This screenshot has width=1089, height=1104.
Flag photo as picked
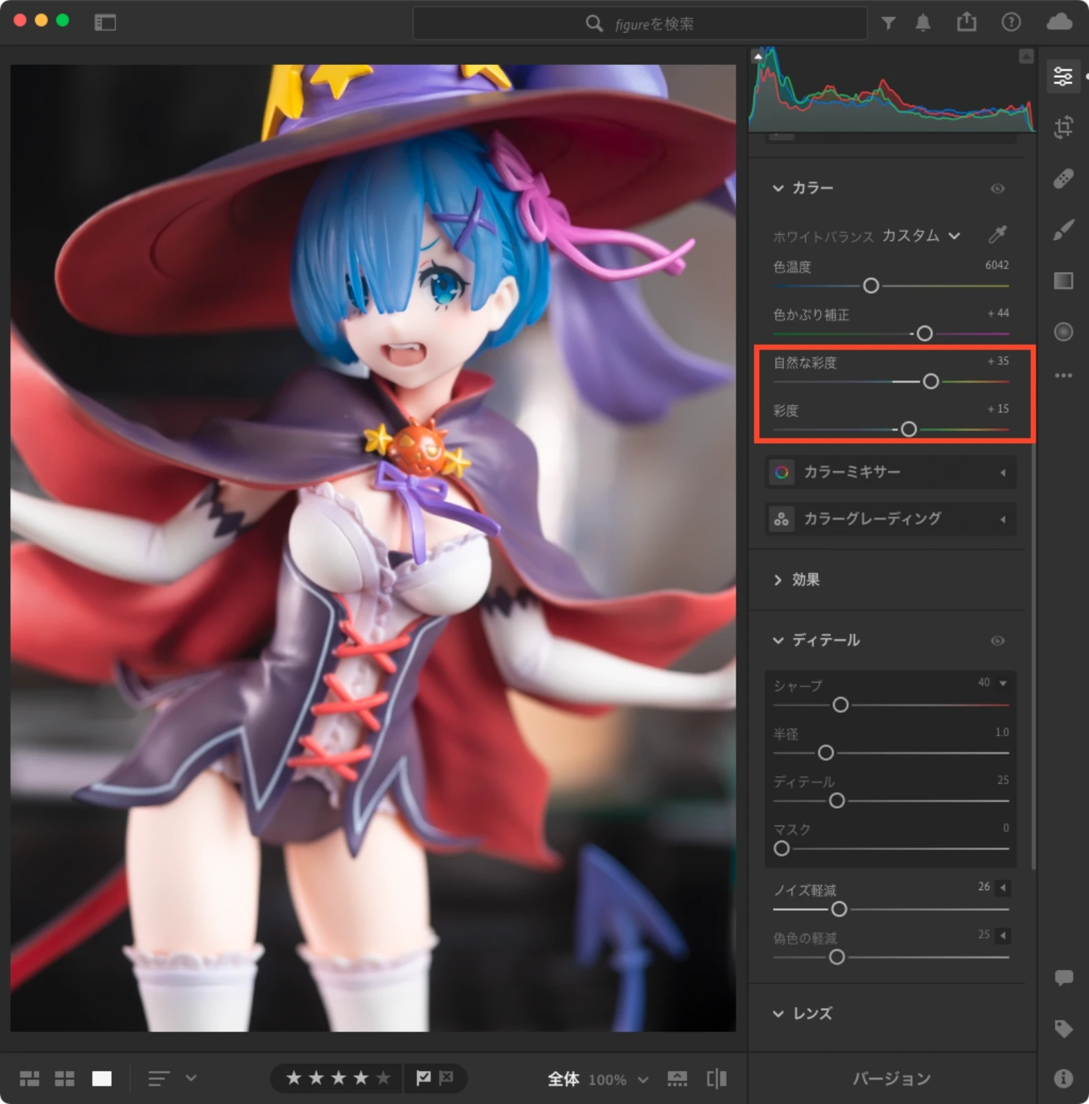(423, 1078)
